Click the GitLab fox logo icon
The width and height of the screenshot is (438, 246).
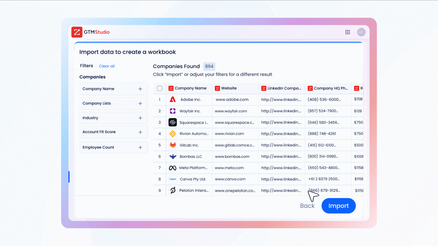tap(173, 145)
